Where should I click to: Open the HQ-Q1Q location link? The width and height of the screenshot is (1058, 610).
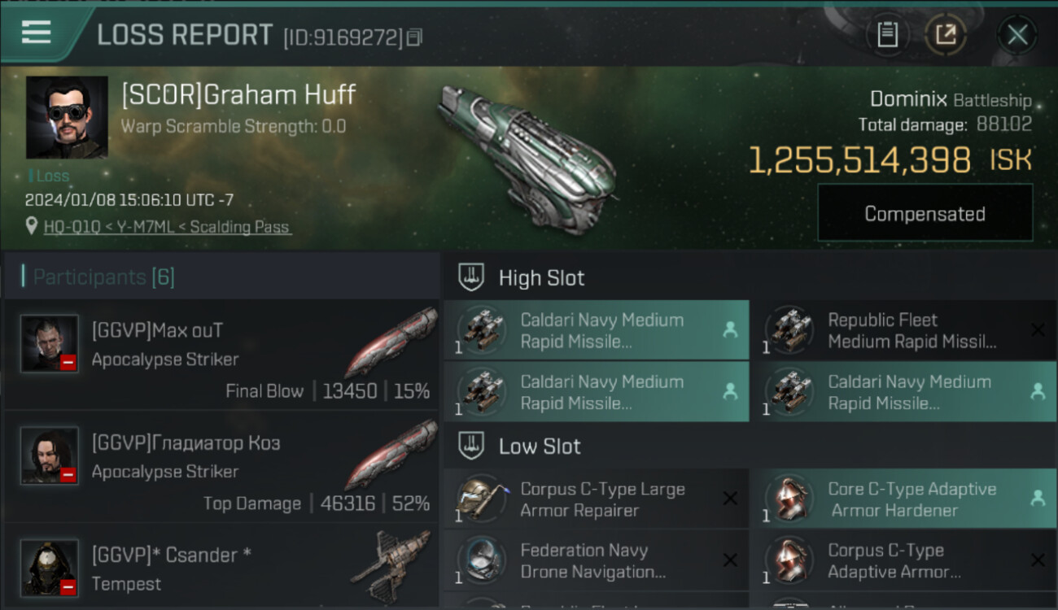[167, 227]
